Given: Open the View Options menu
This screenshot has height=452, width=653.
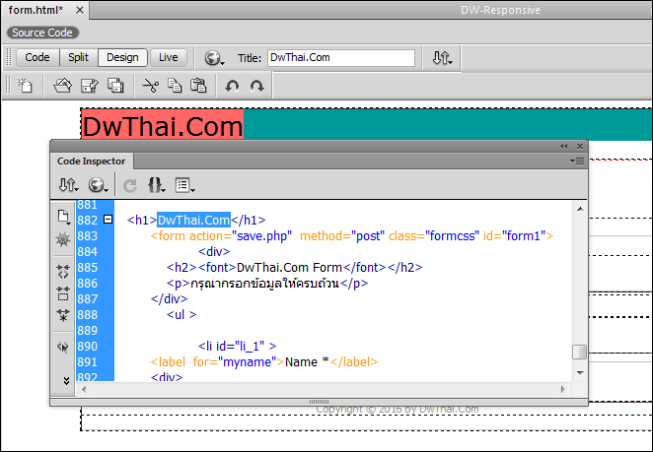Looking at the screenshot, I should click(x=184, y=185).
